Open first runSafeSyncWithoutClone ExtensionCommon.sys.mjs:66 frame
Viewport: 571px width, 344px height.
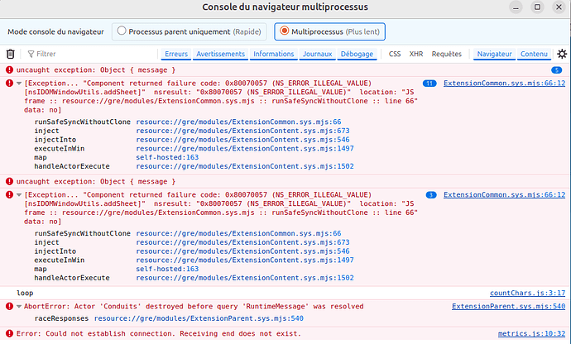tap(238, 122)
